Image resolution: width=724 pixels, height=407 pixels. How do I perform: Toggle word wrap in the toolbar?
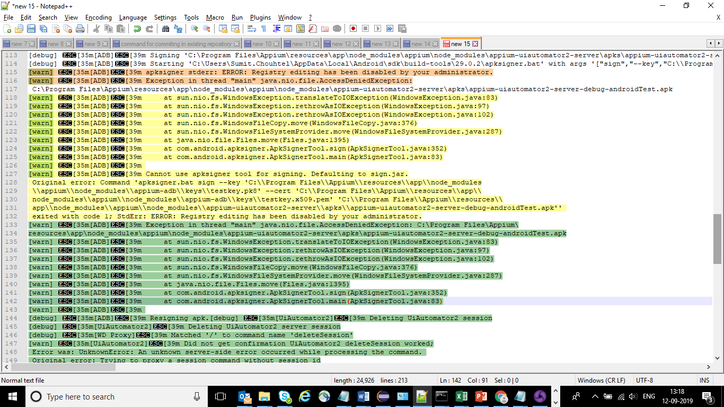click(252, 29)
